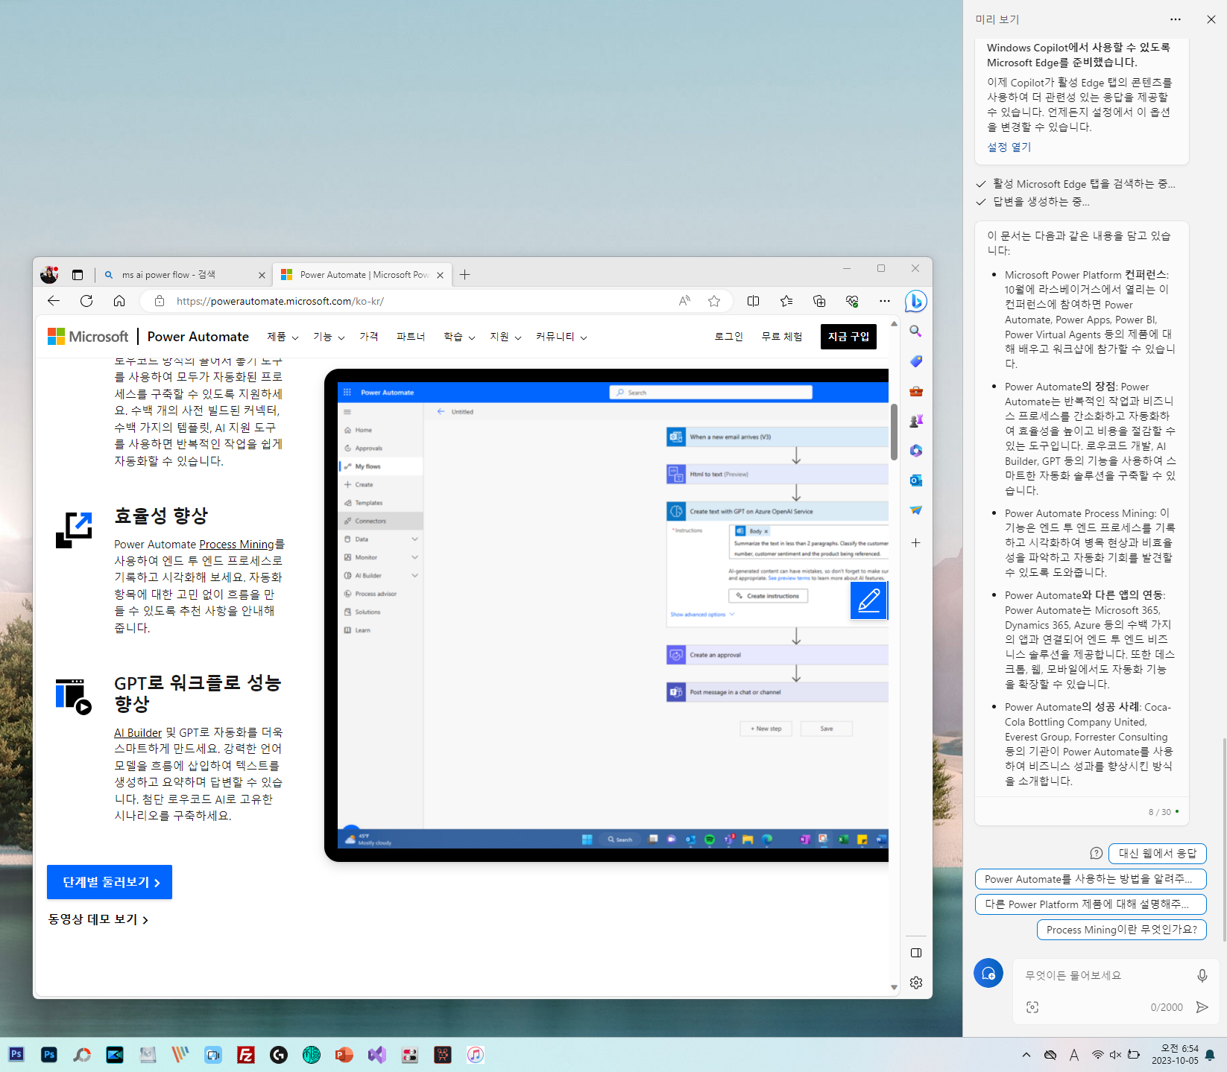Open sidebar Microsoft 365 icon

(916, 451)
